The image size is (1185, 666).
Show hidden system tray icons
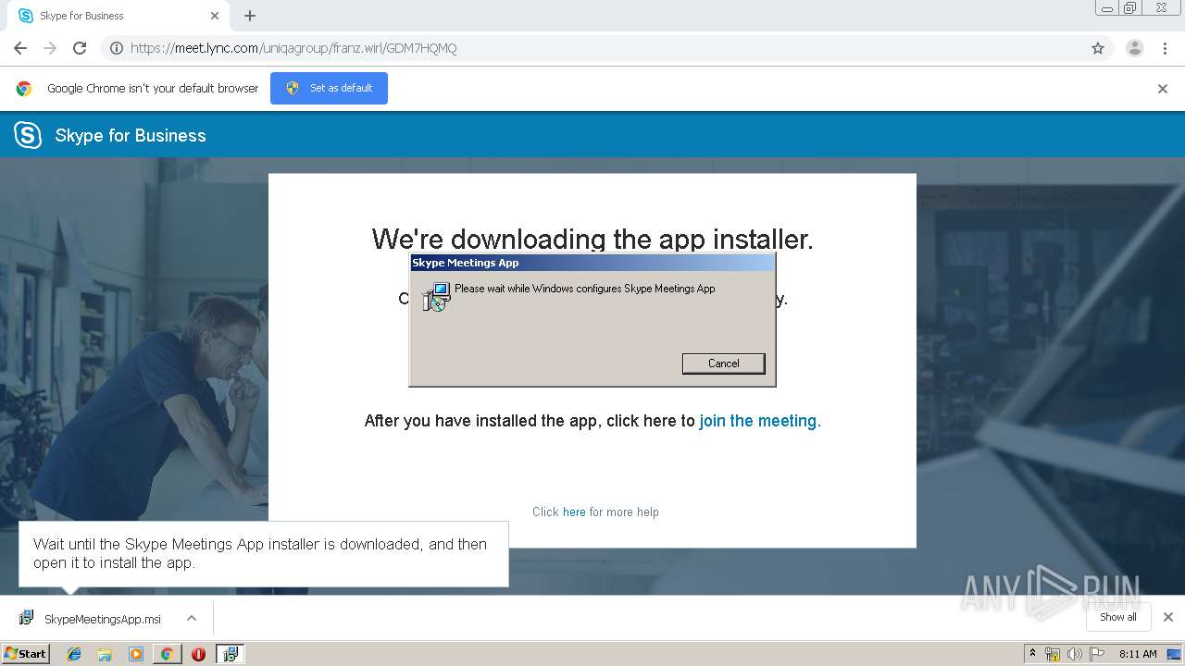click(1032, 654)
